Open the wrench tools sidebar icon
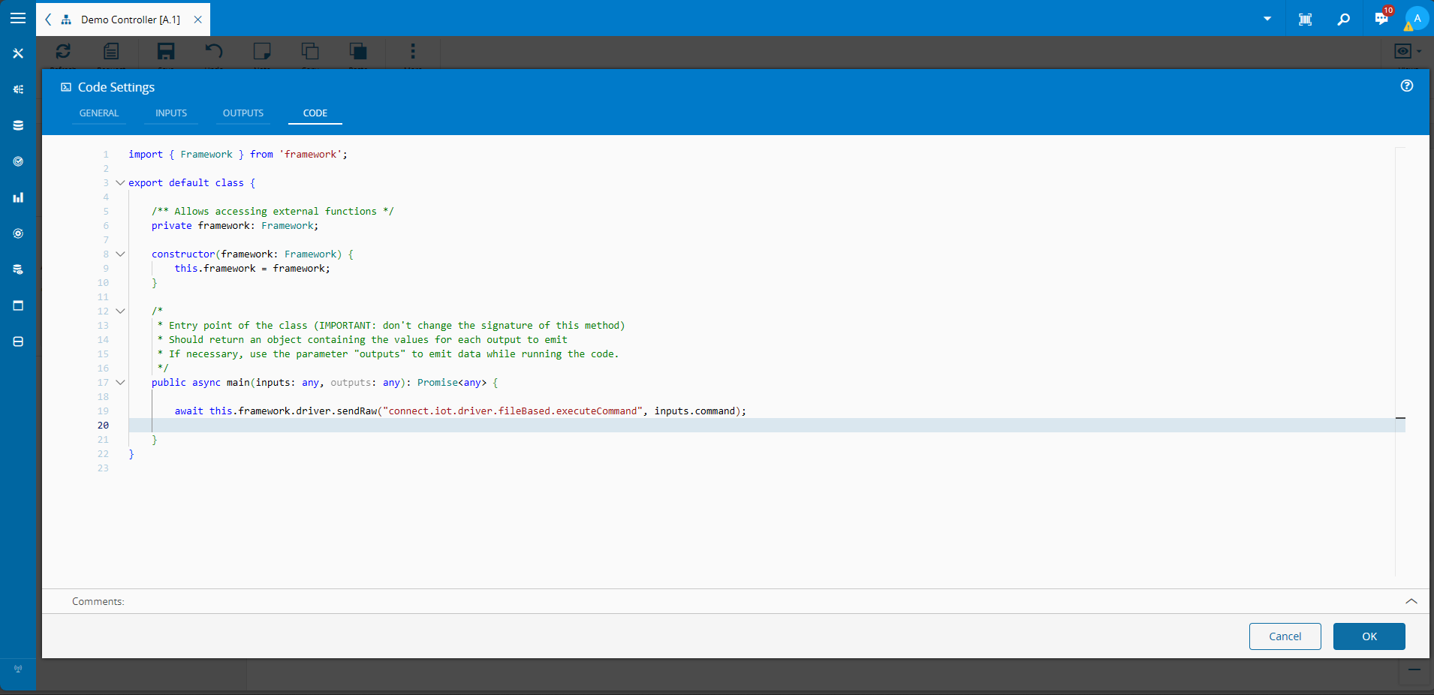The image size is (1434, 695). 18,53
